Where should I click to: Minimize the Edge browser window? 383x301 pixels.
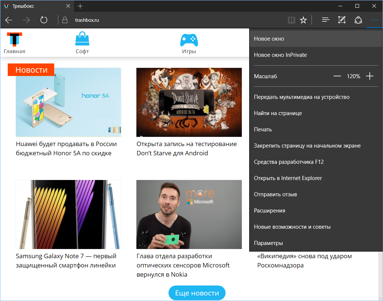(341, 6)
